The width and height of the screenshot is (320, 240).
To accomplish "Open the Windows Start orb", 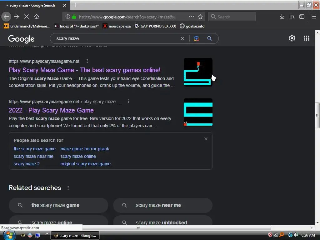I will click(9, 235).
